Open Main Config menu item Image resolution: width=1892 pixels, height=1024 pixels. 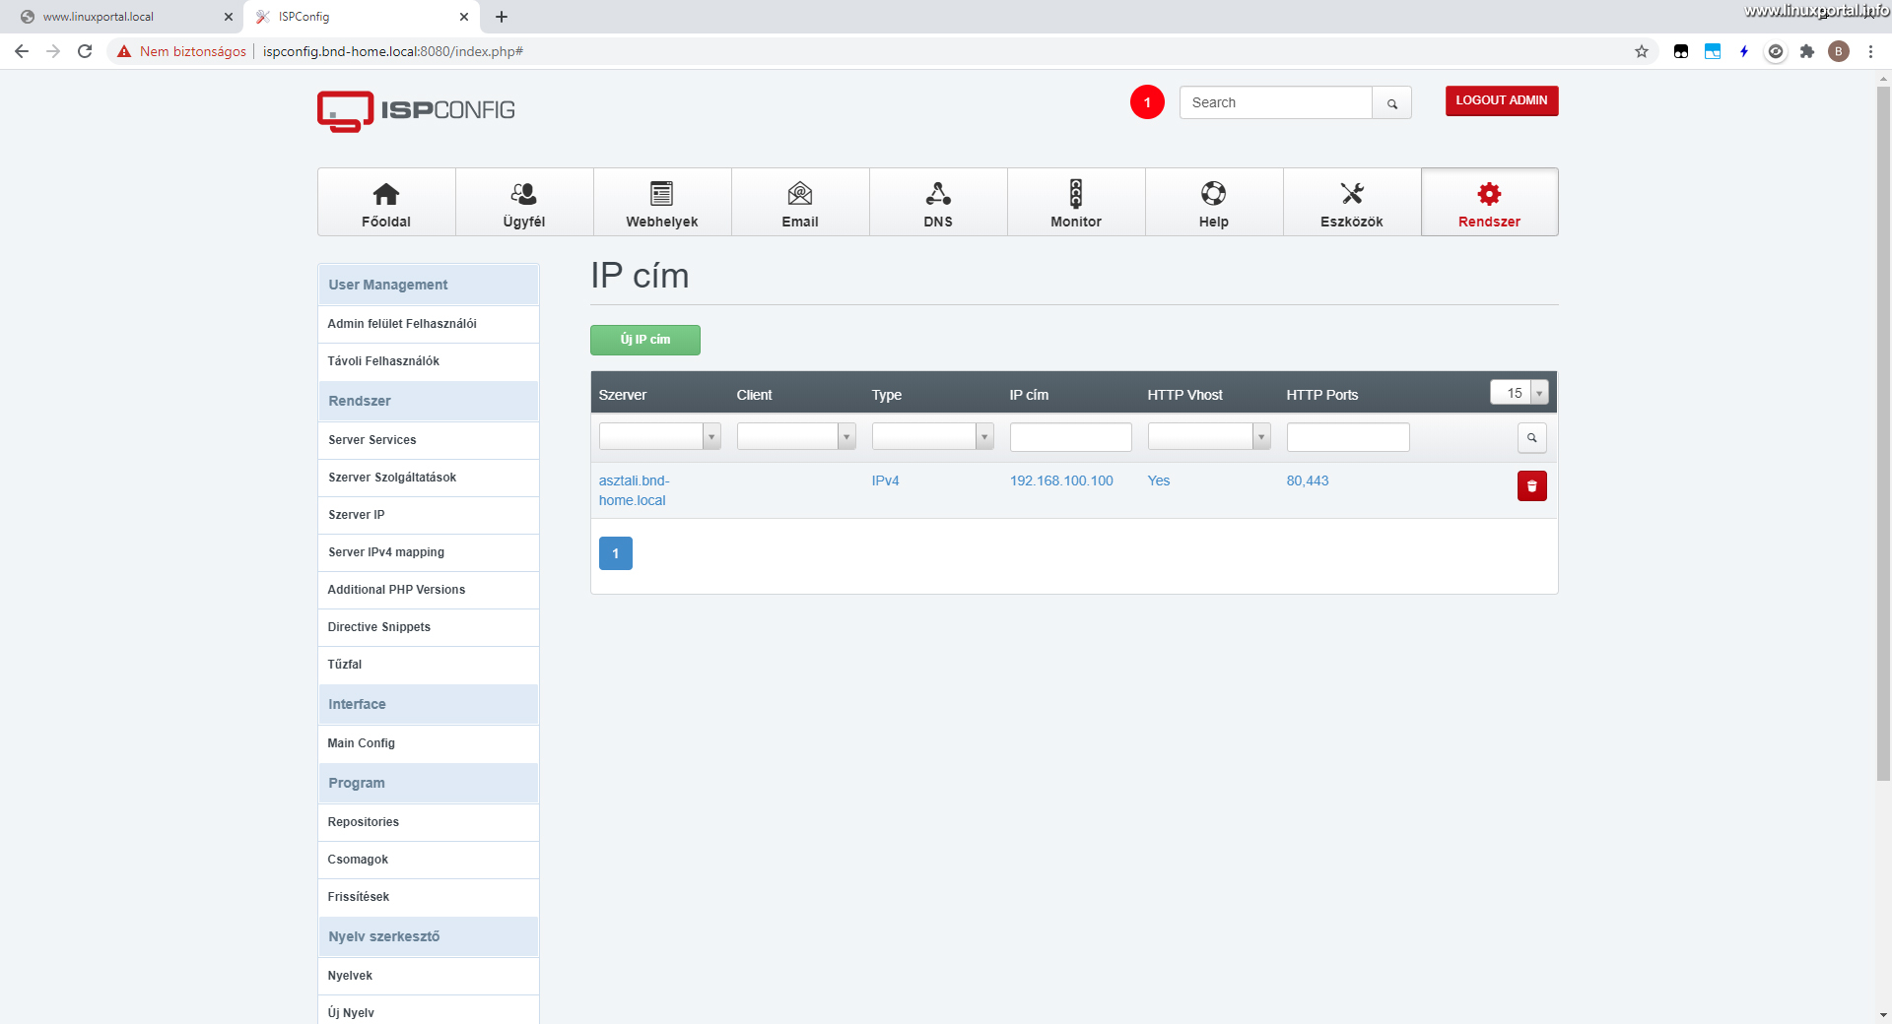coord(429,743)
